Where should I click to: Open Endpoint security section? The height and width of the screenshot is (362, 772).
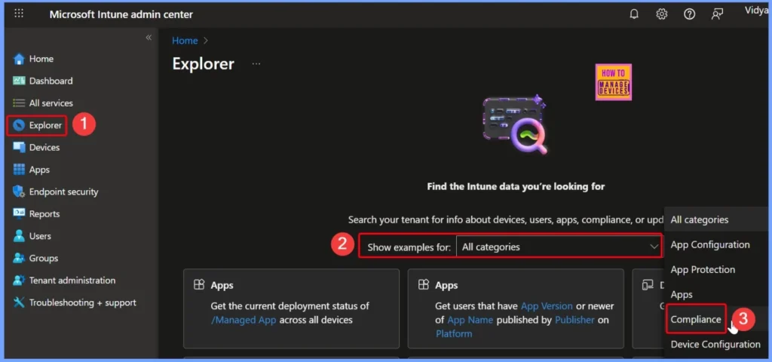click(63, 192)
